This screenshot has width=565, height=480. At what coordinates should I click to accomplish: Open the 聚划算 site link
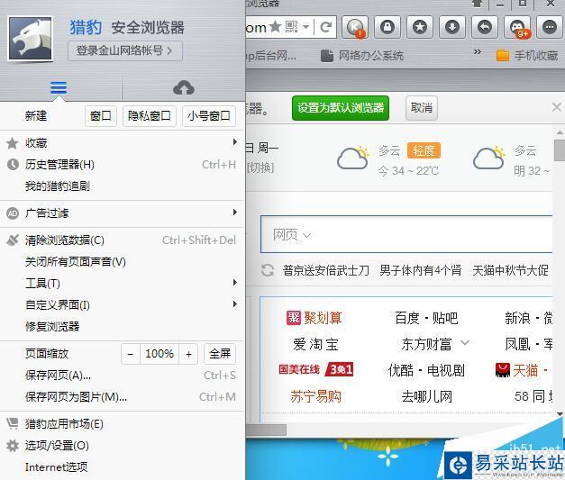click(314, 318)
